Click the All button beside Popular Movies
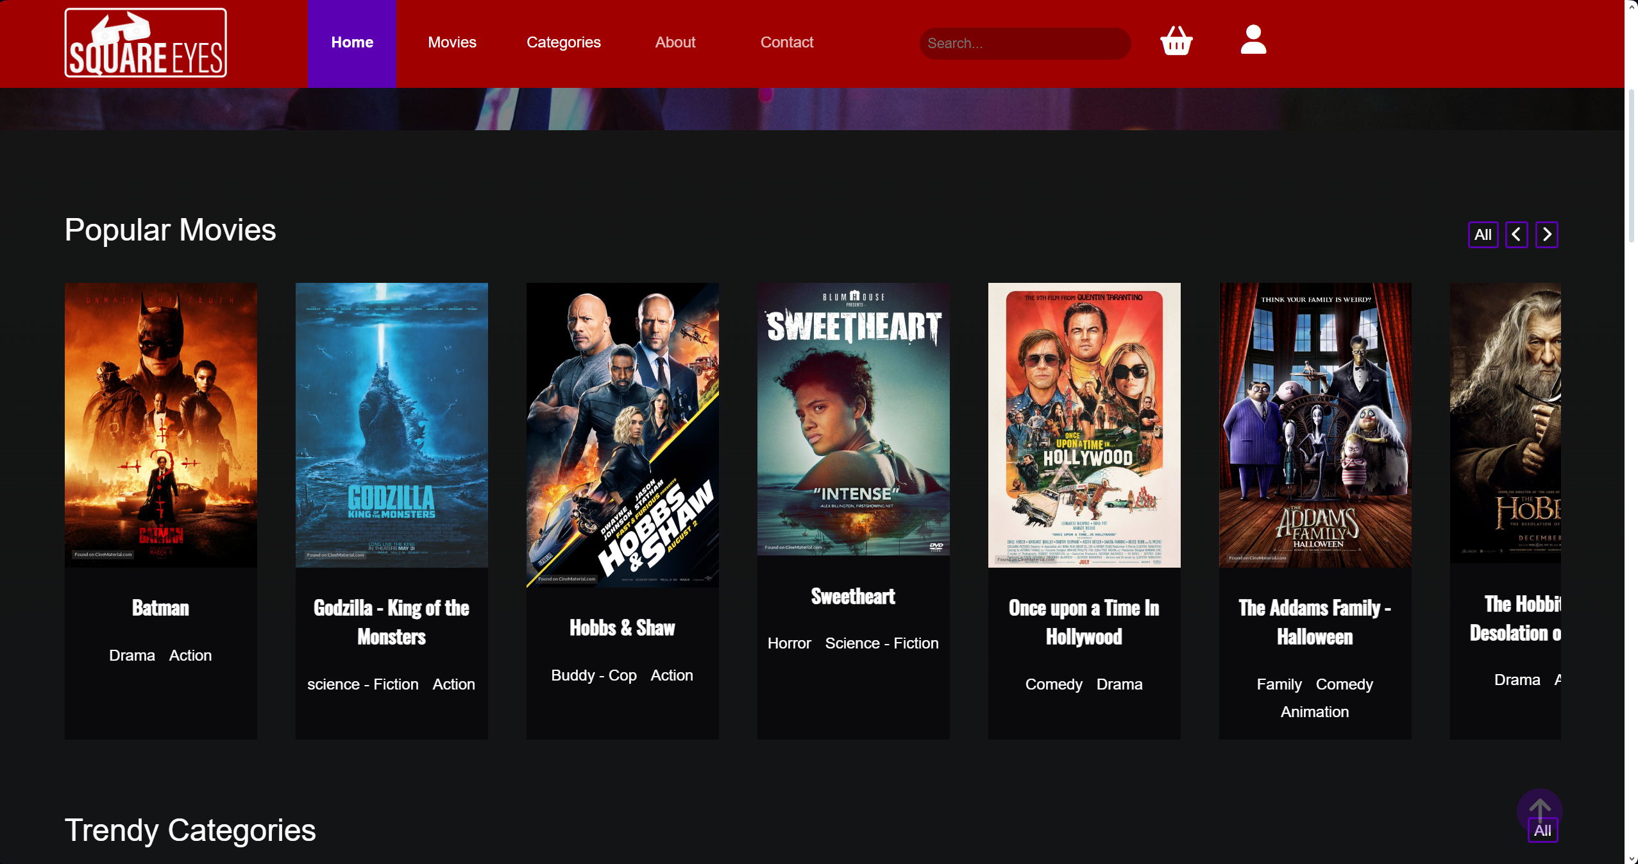Viewport: 1638px width, 864px height. click(1483, 234)
